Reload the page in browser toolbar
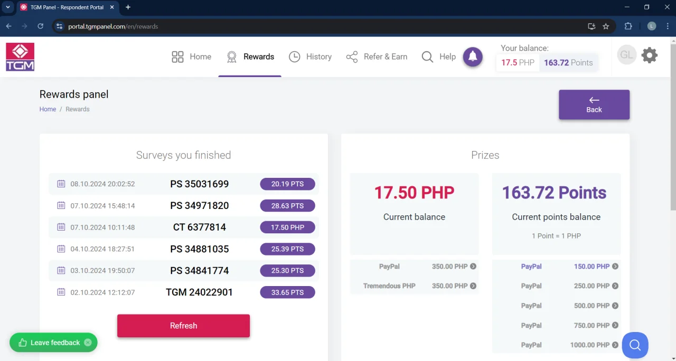The height and width of the screenshot is (361, 676). click(x=40, y=26)
